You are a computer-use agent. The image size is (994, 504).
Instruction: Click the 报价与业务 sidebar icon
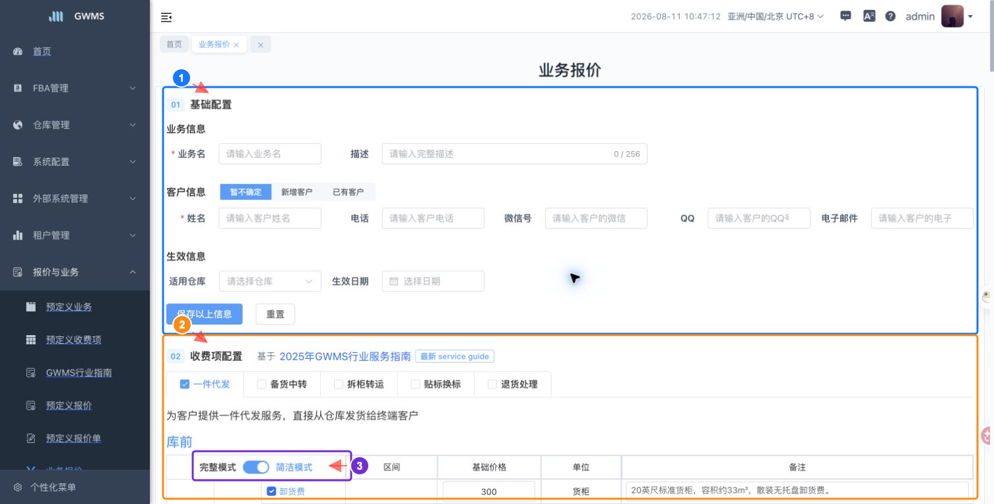[x=18, y=272]
